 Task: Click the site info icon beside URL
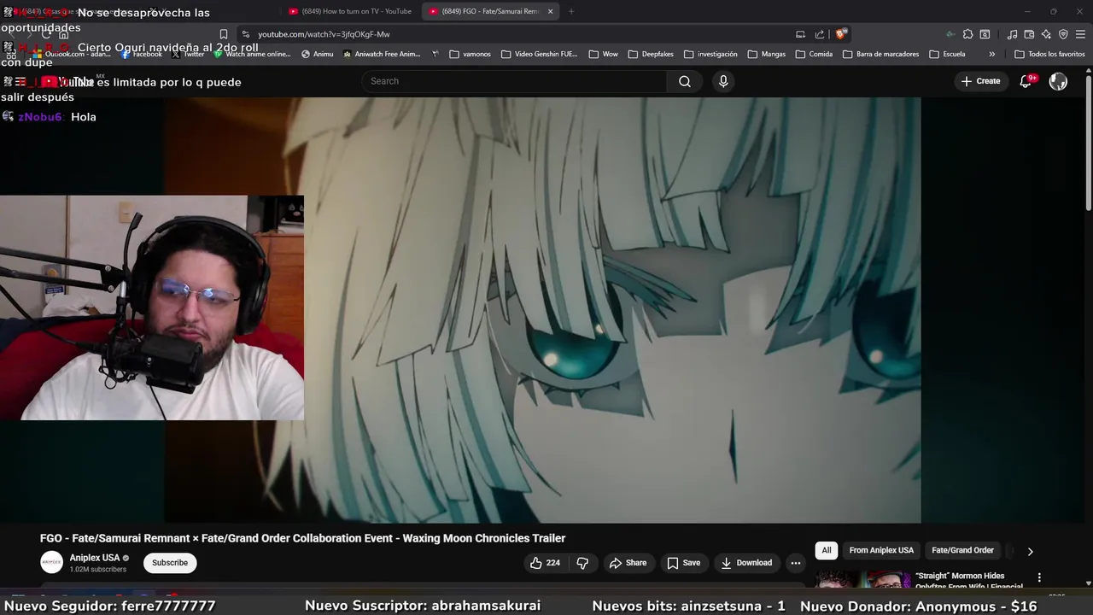(x=245, y=34)
